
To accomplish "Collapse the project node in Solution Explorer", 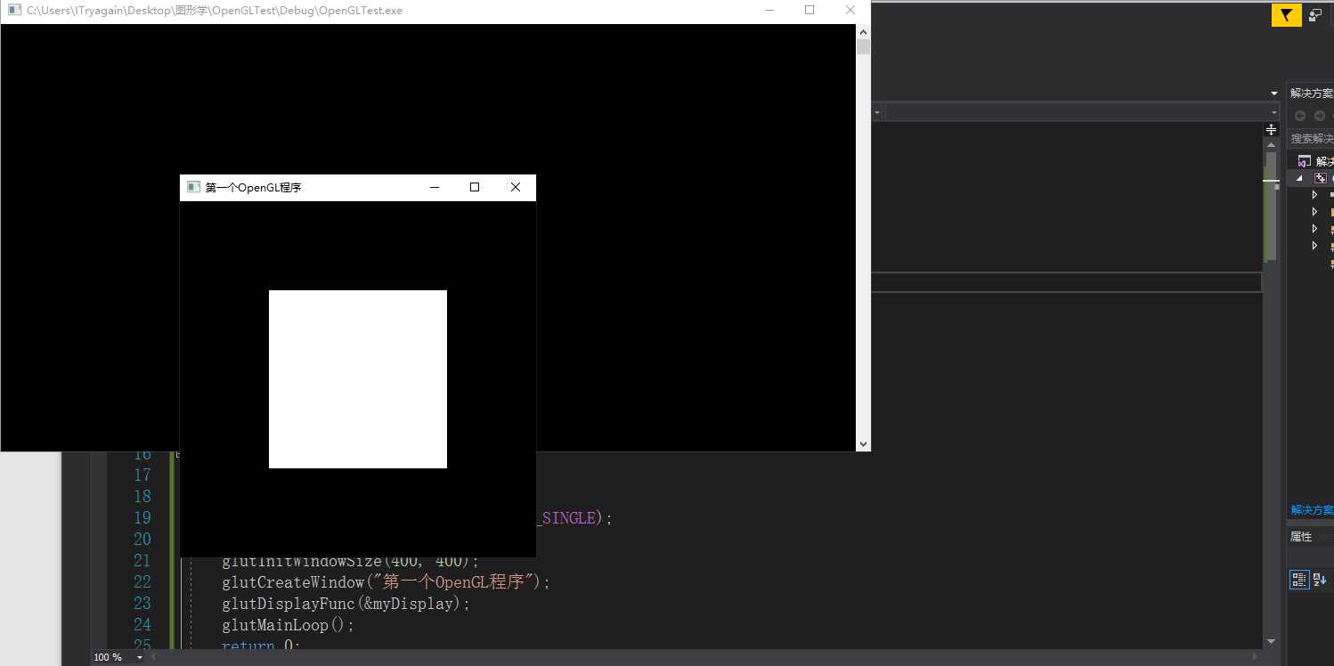I will 1298,178.
